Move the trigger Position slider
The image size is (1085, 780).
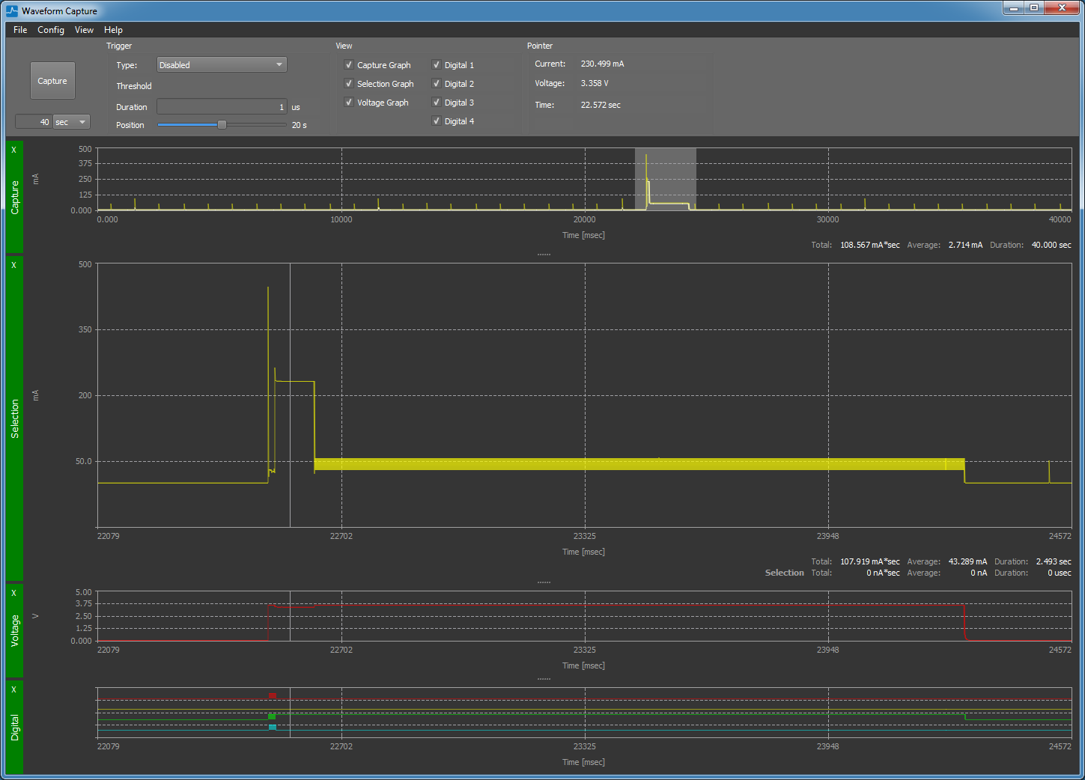(x=221, y=124)
